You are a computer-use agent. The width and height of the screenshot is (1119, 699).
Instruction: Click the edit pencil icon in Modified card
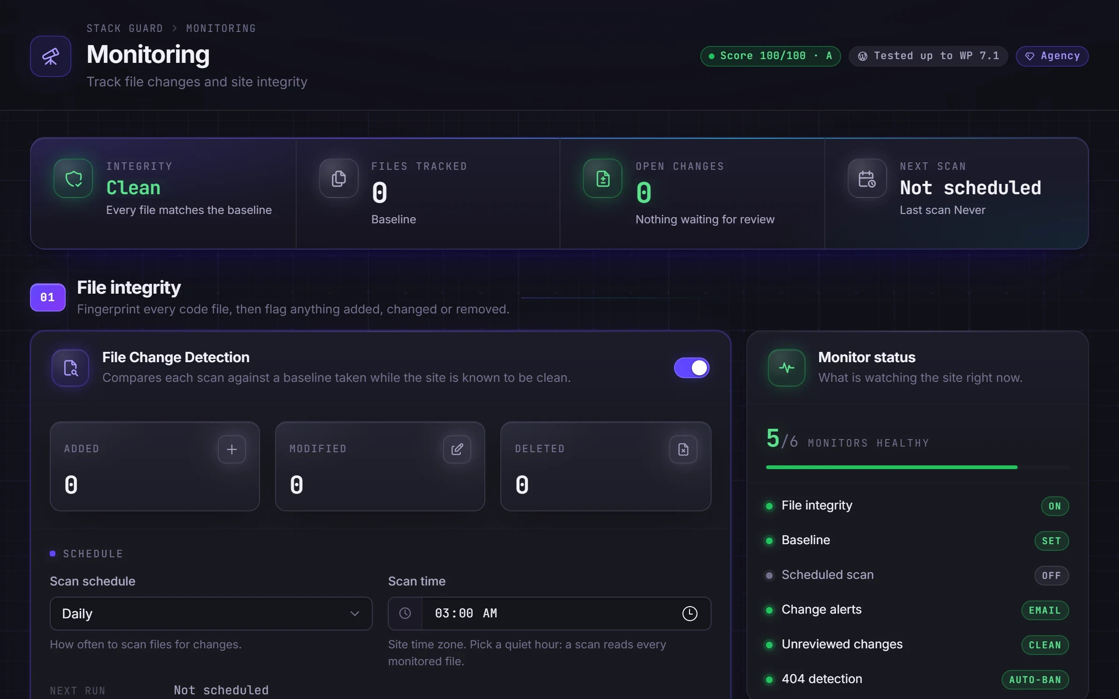click(x=457, y=449)
